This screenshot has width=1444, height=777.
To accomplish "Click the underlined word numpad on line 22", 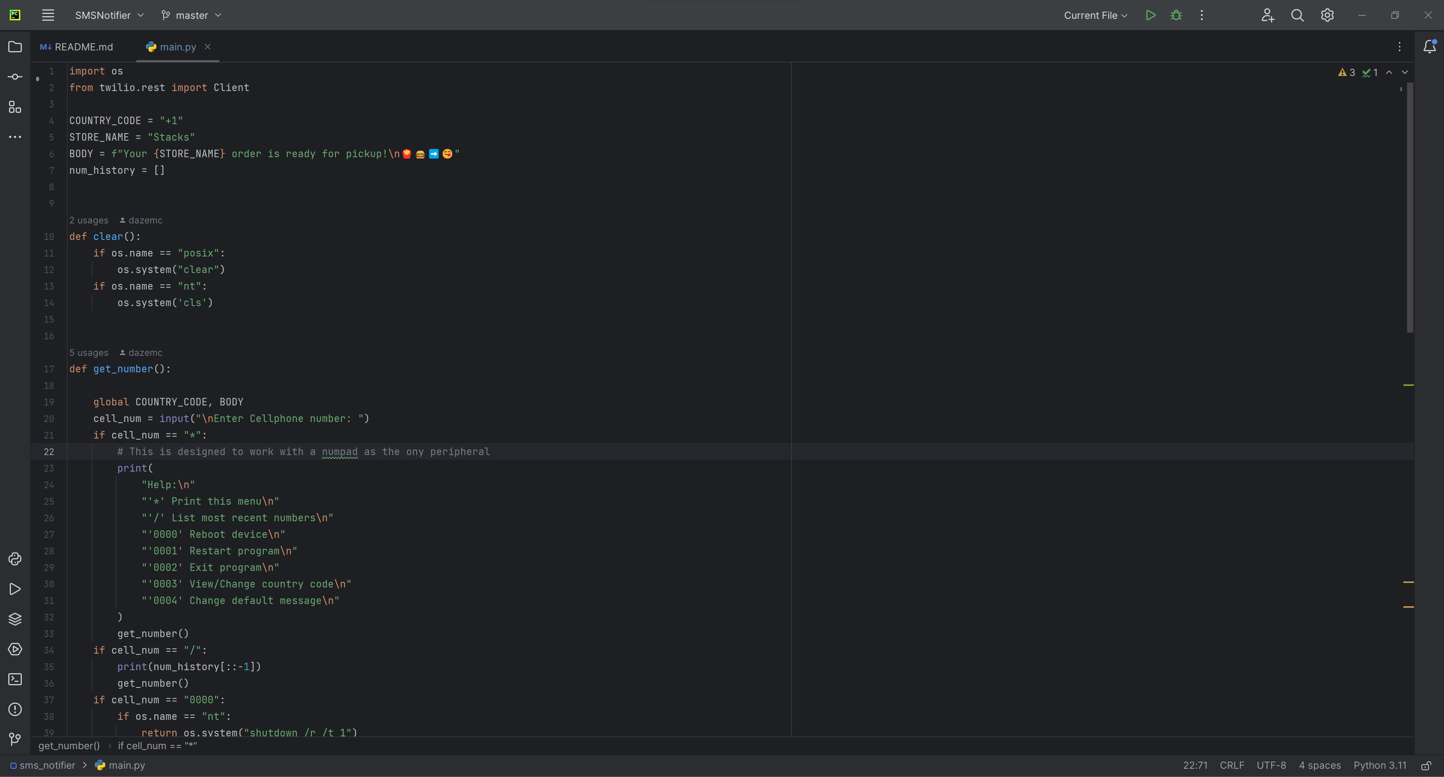I will click(339, 452).
